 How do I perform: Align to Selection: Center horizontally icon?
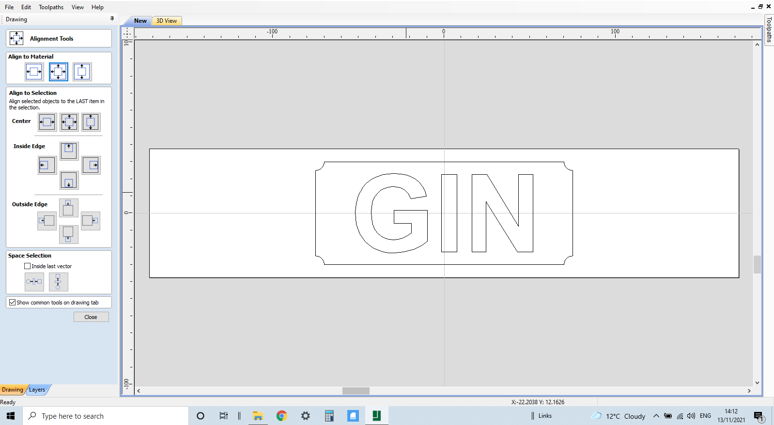click(47, 122)
